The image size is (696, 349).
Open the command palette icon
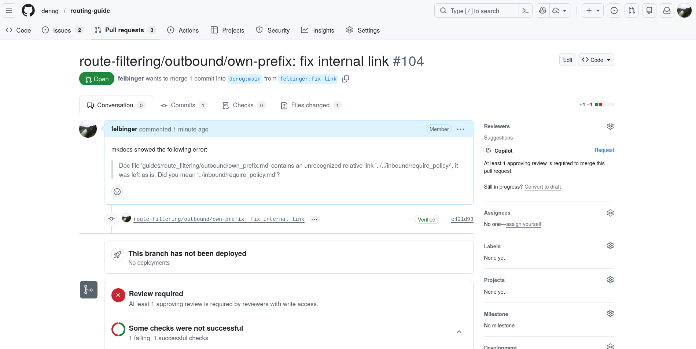[x=525, y=11]
